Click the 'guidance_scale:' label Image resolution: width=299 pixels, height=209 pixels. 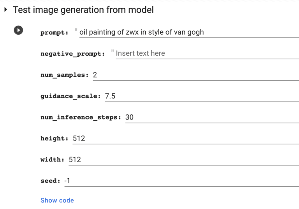[71, 96]
